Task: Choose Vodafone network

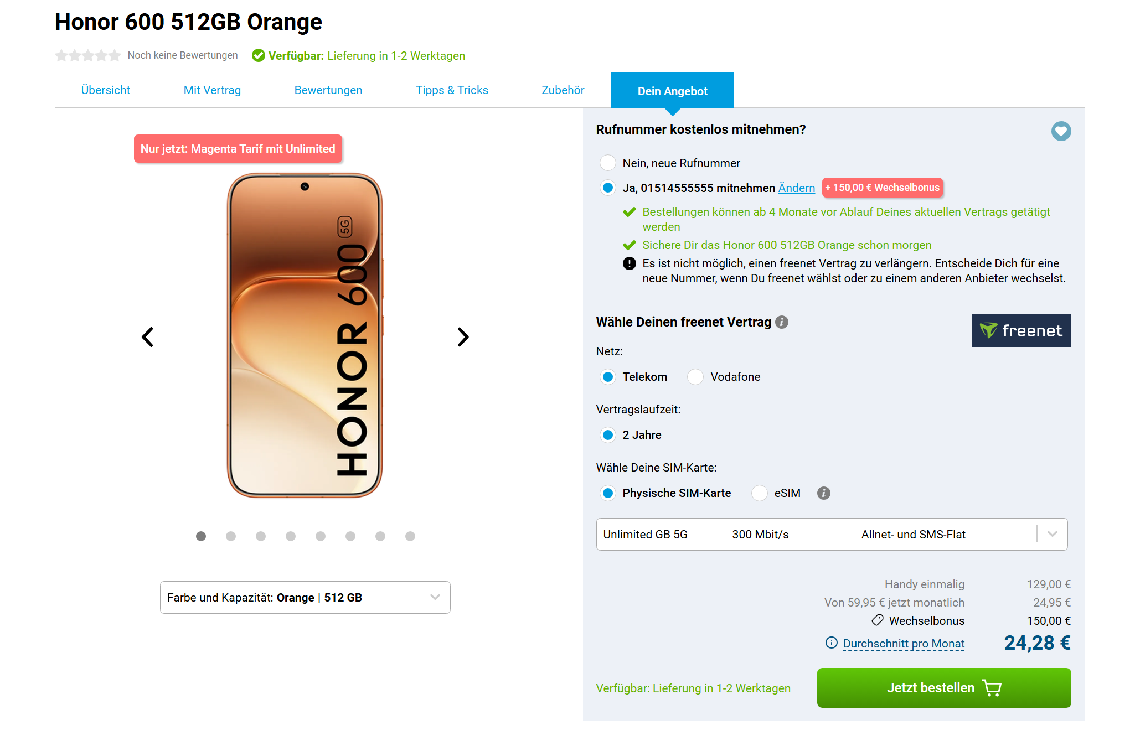Action: point(695,377)
